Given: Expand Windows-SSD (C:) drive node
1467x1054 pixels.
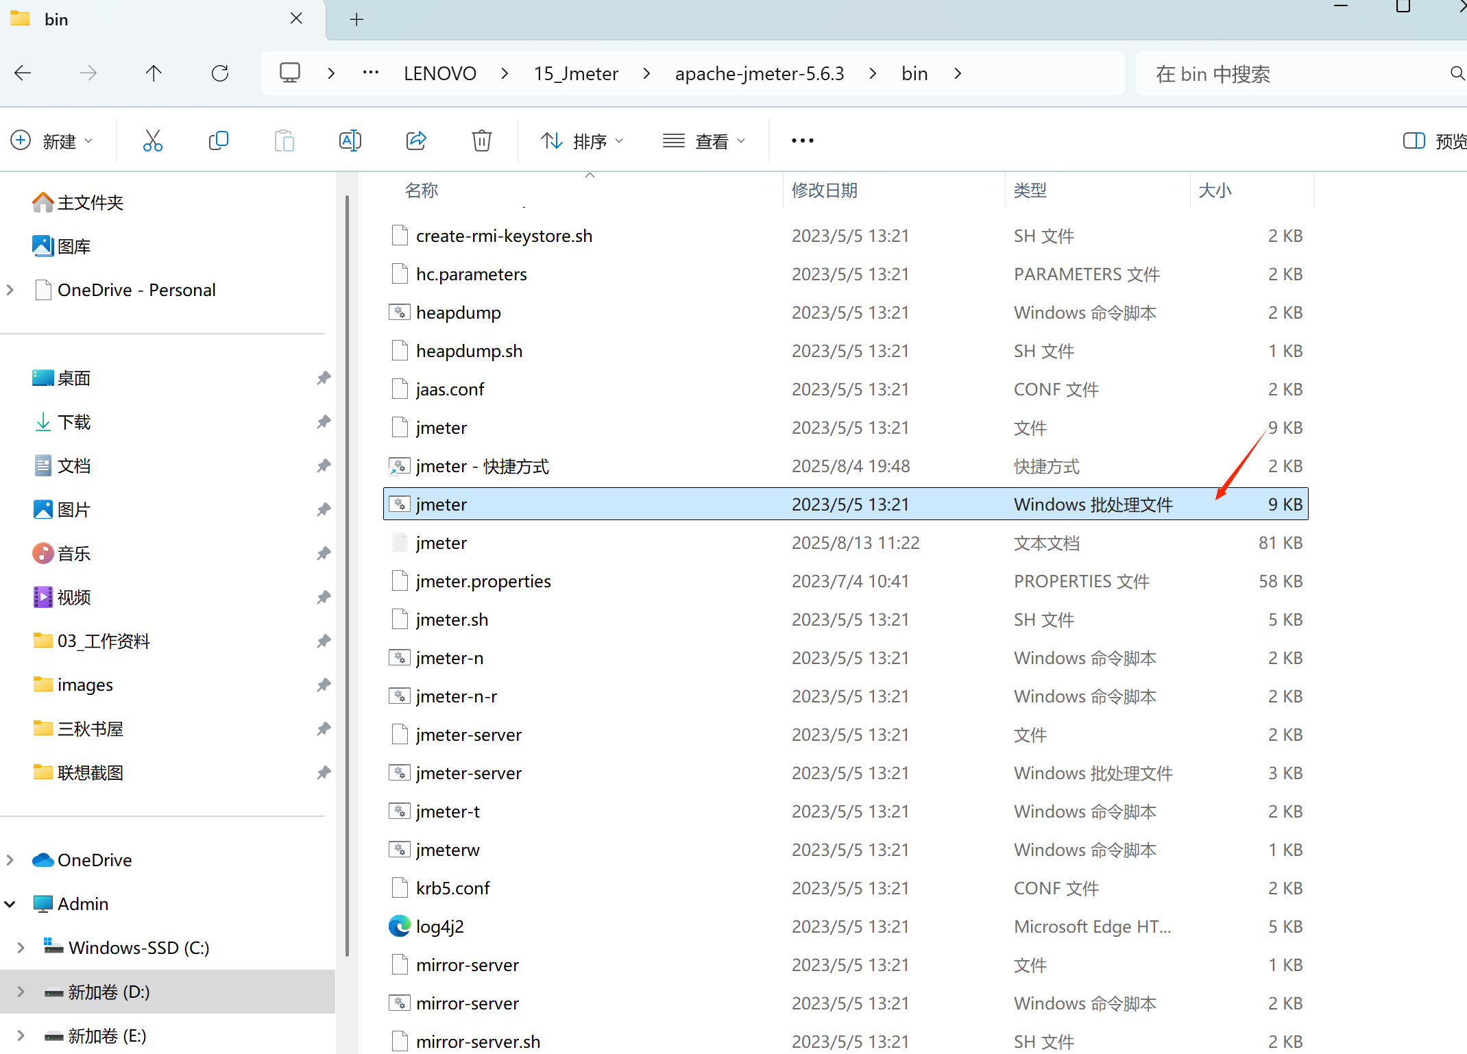Looking at the screenshot, I should coord(21,947).
